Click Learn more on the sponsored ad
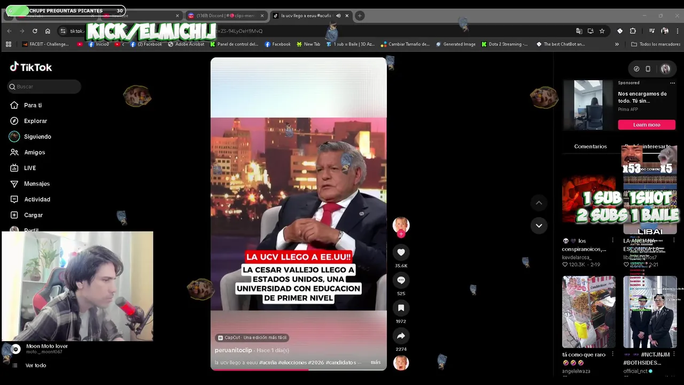 pyautogui.click(x=647, y=125)
